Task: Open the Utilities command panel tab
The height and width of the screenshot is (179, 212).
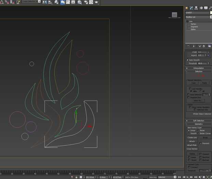Action: point(210,8)
